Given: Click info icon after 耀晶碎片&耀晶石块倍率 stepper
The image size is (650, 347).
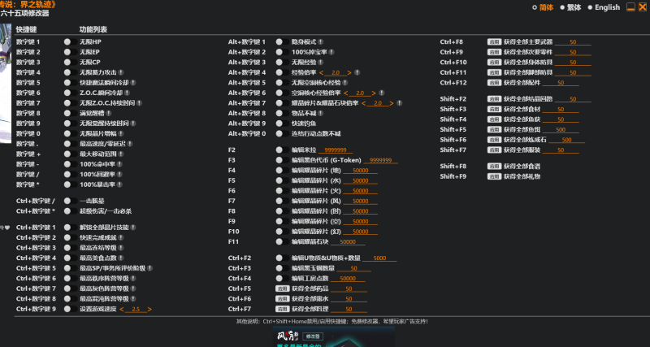Looking at the screenshot, I should (399, 103).
